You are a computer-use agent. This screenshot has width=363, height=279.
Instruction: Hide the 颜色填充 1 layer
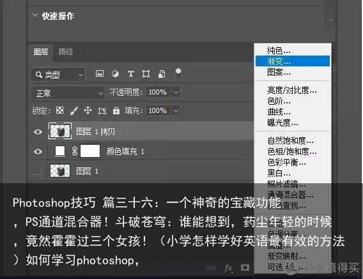pyautogui.click(x=38, y=151)
